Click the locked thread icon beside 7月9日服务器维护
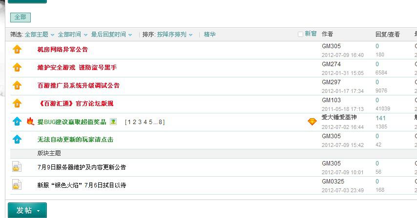Screen dimensions: 417x218 (x=17, y=167)
